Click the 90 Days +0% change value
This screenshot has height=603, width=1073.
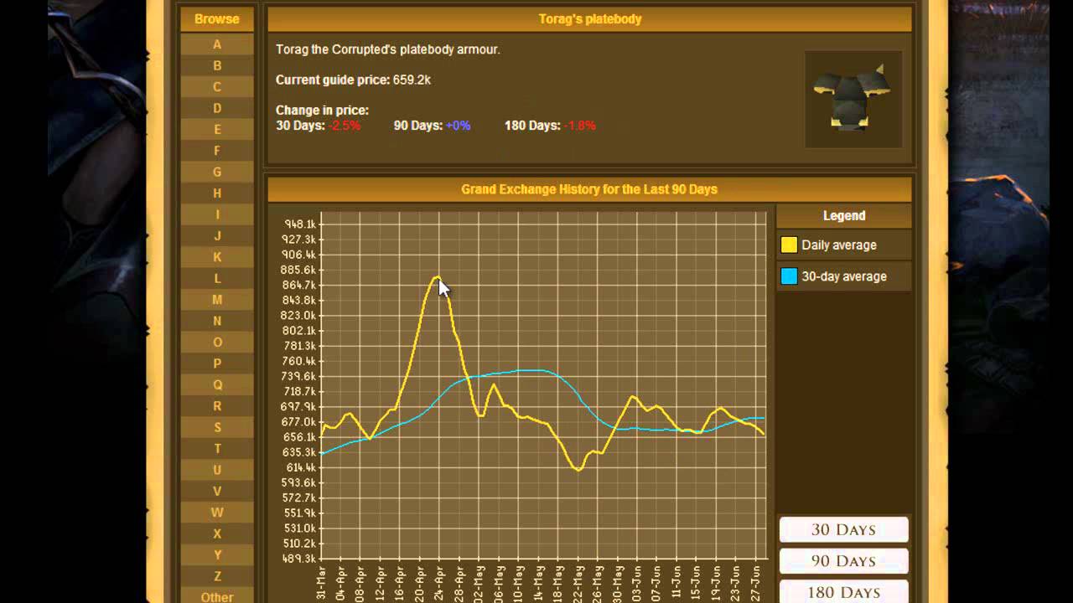[459, 126]
